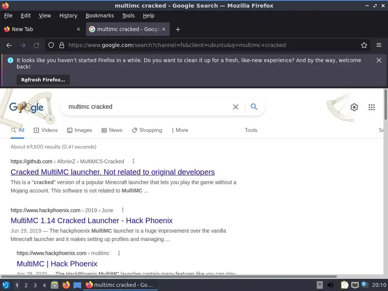Switch to workspace 3
388x291 pixels.
coord(35,285)
